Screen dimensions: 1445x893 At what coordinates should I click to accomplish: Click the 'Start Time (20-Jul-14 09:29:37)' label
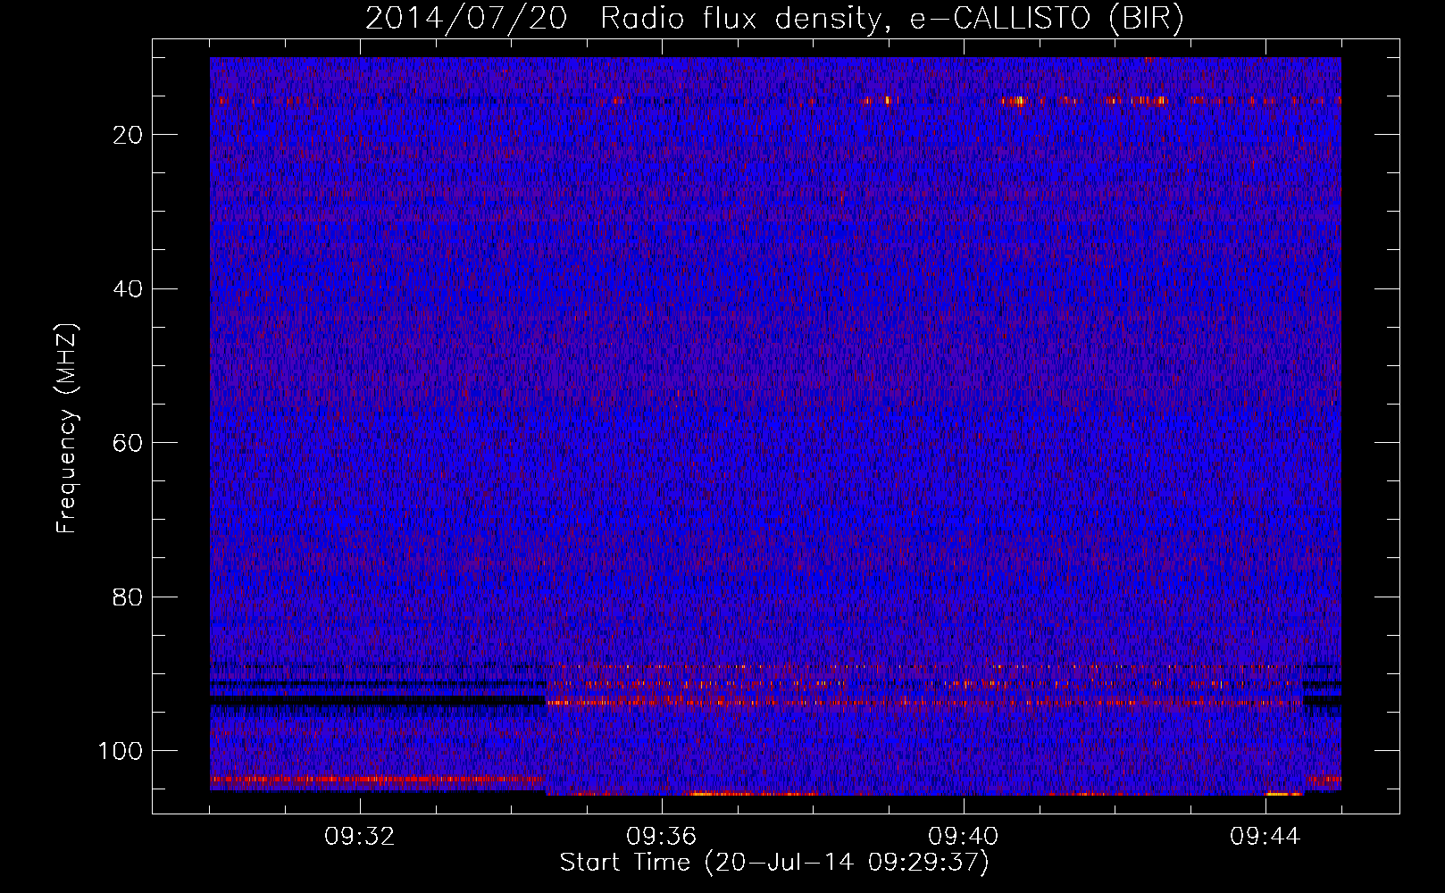774,863
